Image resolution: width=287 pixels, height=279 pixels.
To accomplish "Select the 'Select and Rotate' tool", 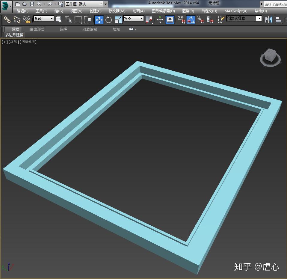I will click(109, 20).
